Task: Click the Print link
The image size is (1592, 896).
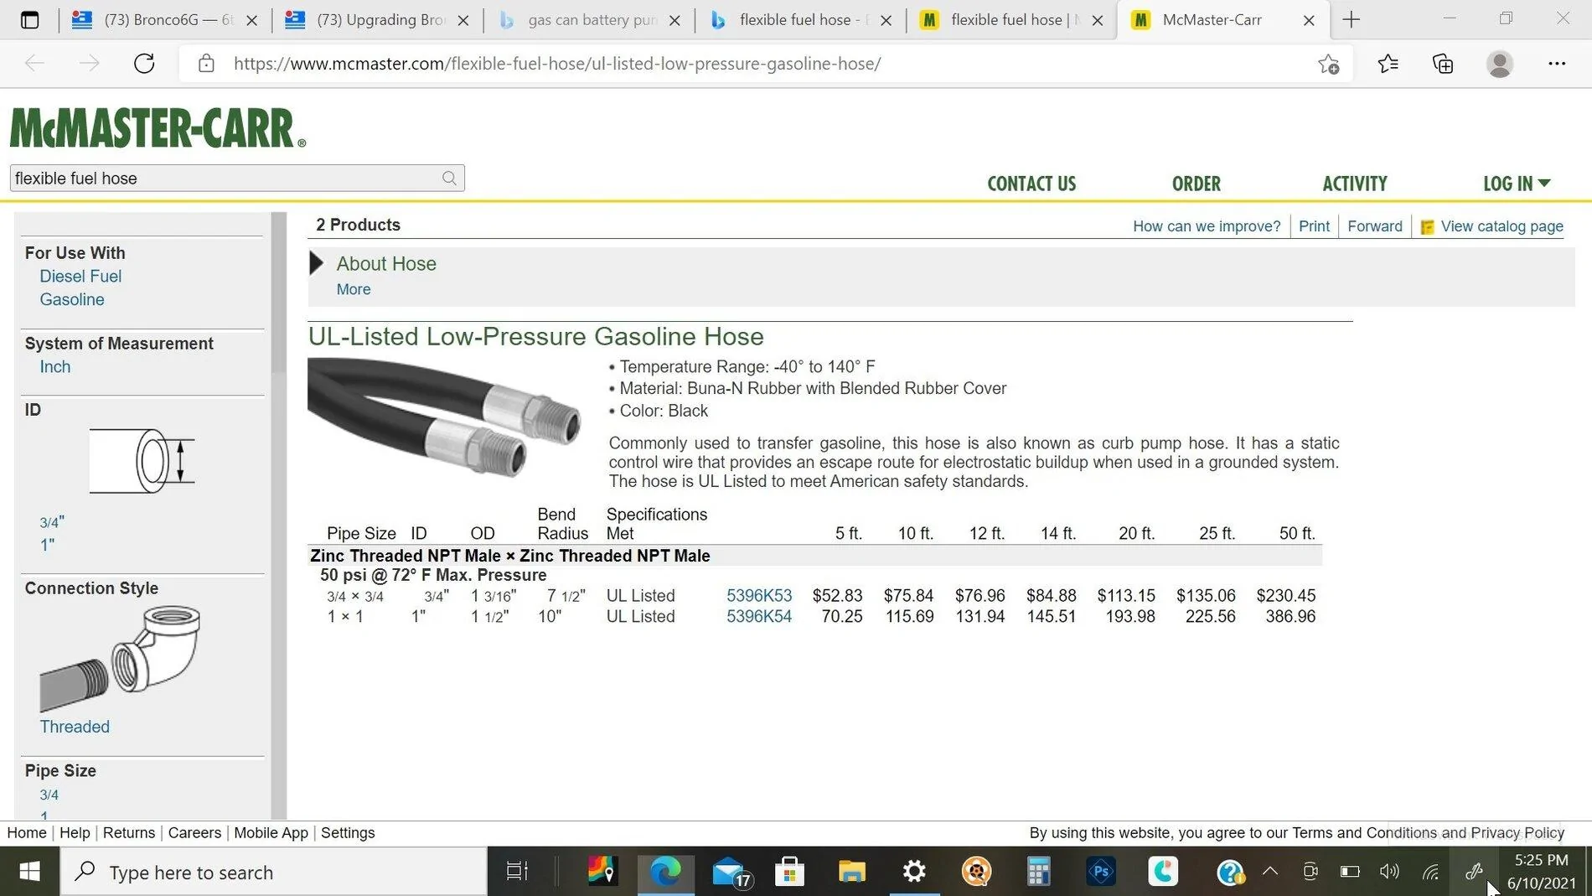Action: [1314, 226]
